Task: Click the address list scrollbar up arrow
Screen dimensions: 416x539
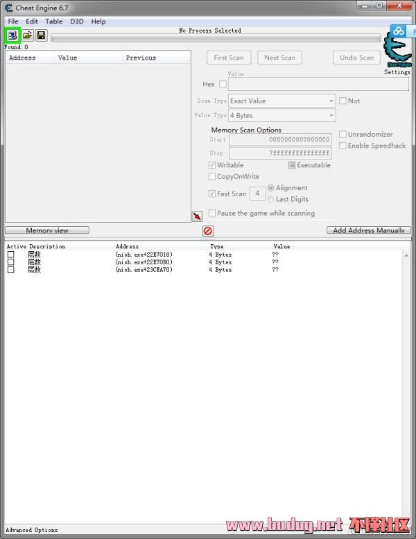Action: click(406, 255)
